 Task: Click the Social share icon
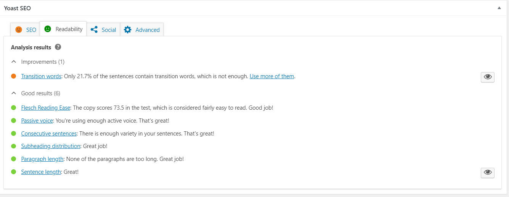pos(94,30)
